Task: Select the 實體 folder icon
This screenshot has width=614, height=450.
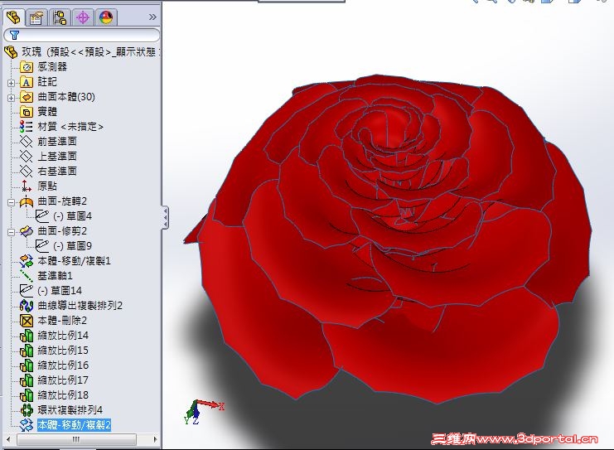Action: 27,112
